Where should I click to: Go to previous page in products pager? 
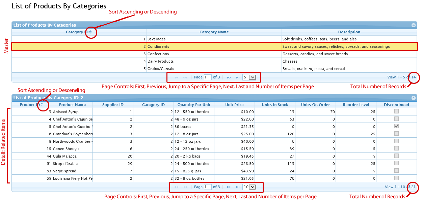pos(185,187)
